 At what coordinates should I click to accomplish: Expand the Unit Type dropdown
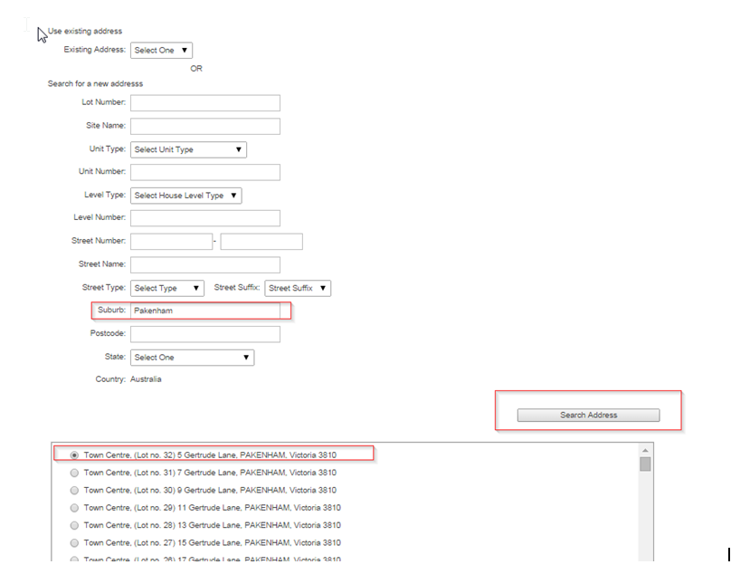tap(188, 149)
